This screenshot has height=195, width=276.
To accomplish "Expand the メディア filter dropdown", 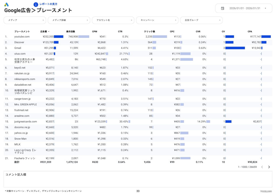I will tap(25, 20).
